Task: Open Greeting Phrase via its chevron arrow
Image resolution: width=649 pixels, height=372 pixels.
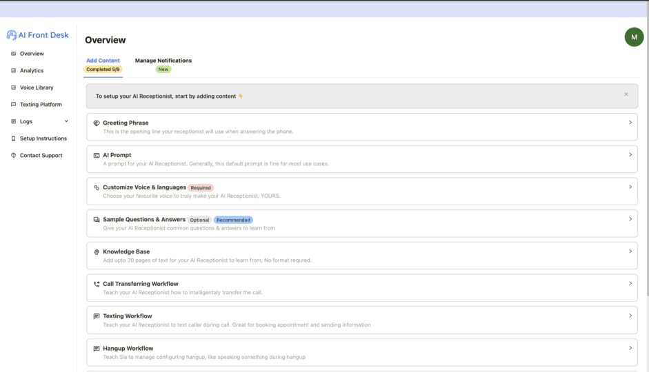Action: (x=630, y=123)
